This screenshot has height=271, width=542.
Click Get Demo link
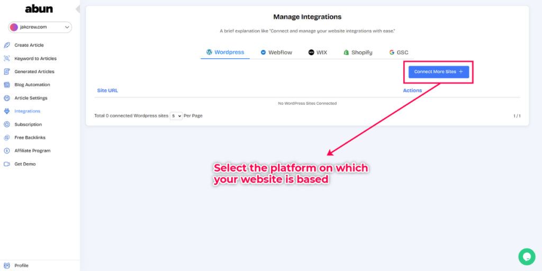pos(25,164)
